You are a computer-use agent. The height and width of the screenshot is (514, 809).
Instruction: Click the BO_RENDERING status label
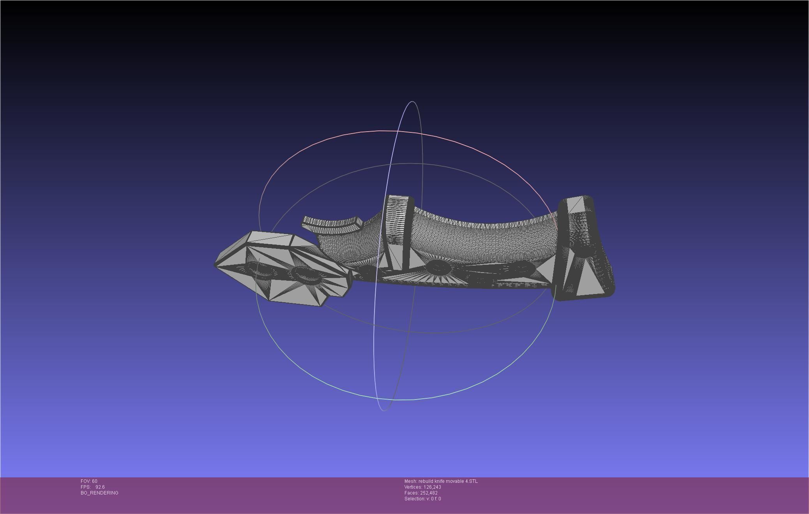[99, 493]
